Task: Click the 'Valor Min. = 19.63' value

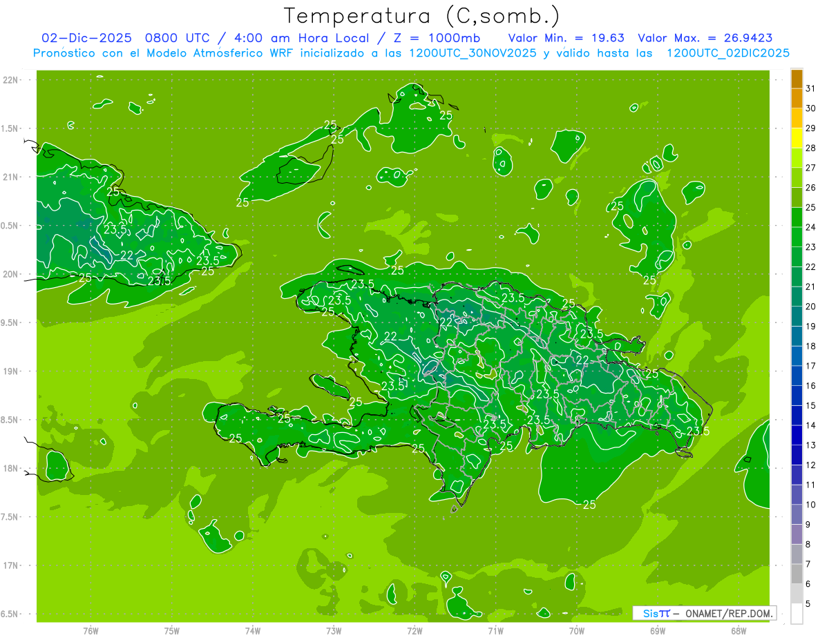Action: click(567, 37)
